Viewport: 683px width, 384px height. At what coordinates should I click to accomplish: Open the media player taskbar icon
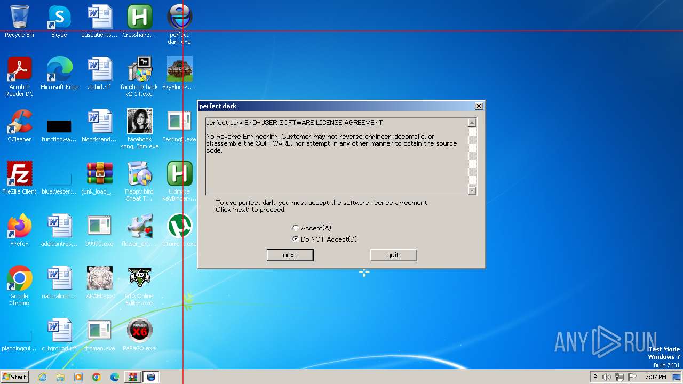point(78,377)
